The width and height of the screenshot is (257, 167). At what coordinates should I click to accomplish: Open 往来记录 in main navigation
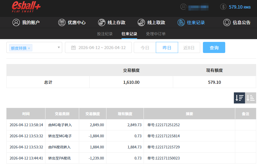[x=191, y=23]
